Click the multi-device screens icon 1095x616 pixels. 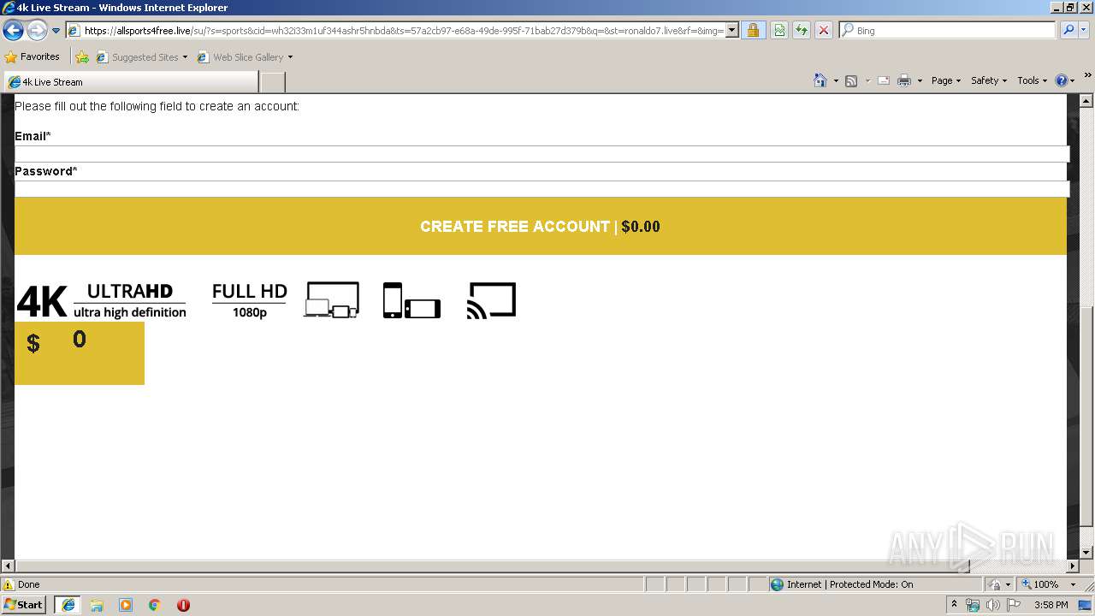(x=331, y=300)
